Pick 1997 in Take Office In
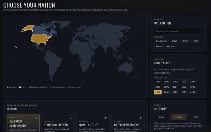This screenshot has height=132, width=211. [175, 87]
